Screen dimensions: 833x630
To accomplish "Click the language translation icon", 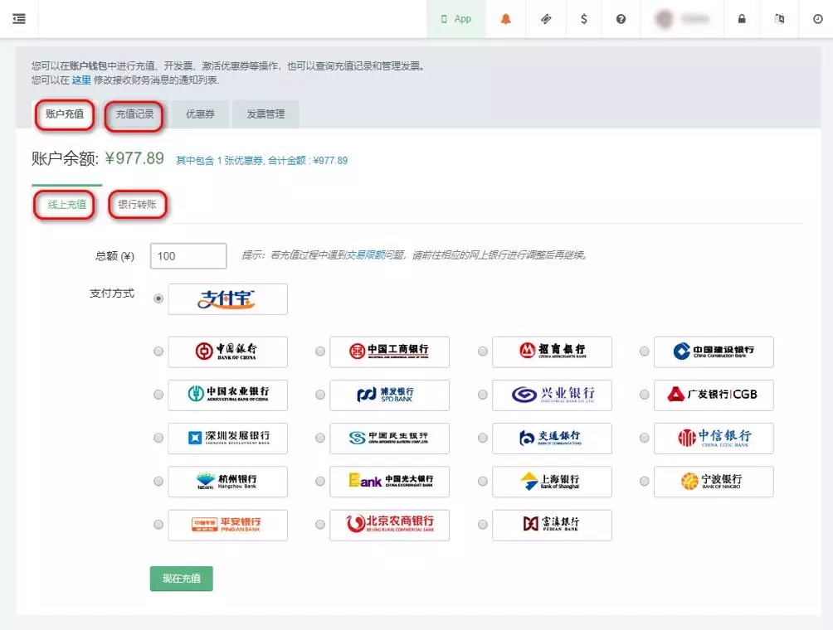I will click(x=779, y=19).
